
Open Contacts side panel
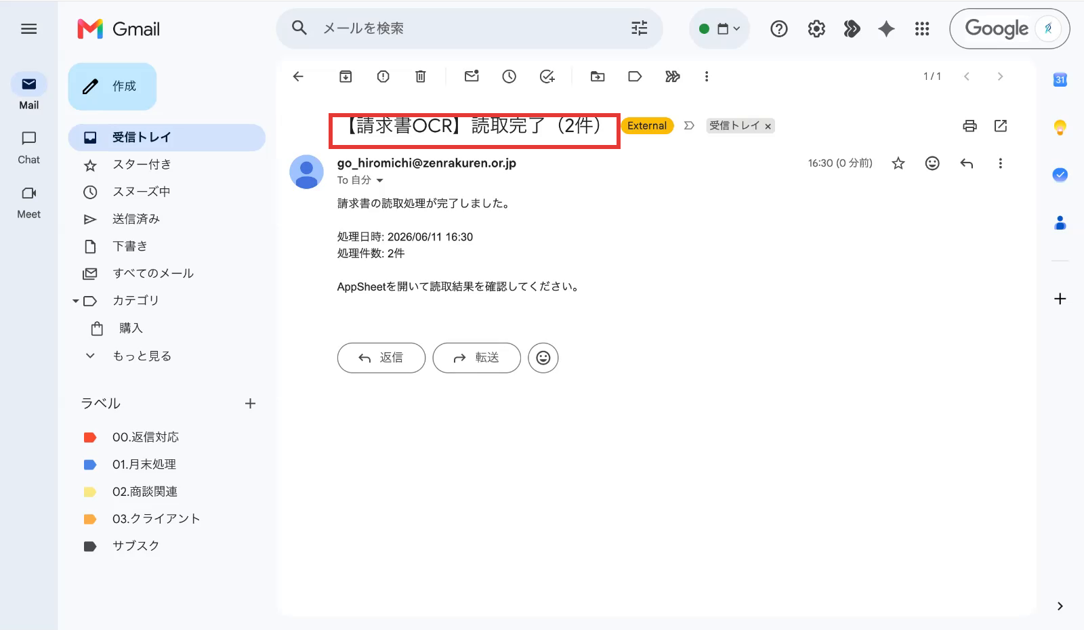coord(1060,222)
